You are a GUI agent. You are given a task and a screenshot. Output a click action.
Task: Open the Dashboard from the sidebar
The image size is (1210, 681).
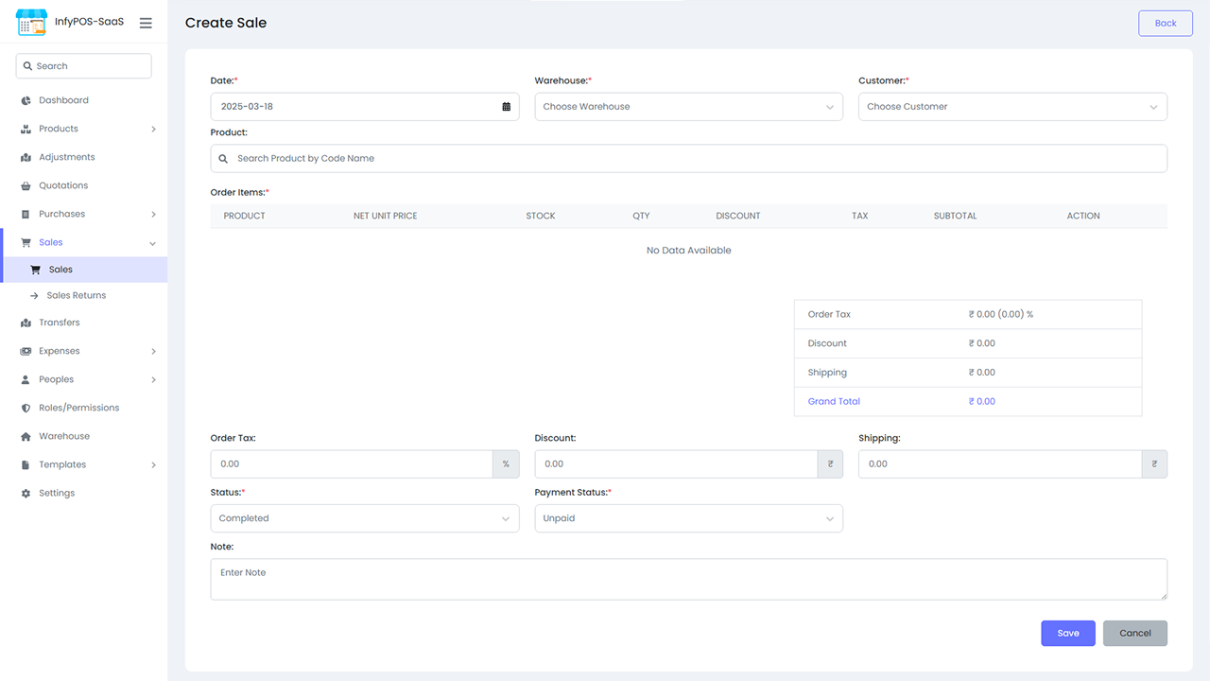tap(63, 100)
